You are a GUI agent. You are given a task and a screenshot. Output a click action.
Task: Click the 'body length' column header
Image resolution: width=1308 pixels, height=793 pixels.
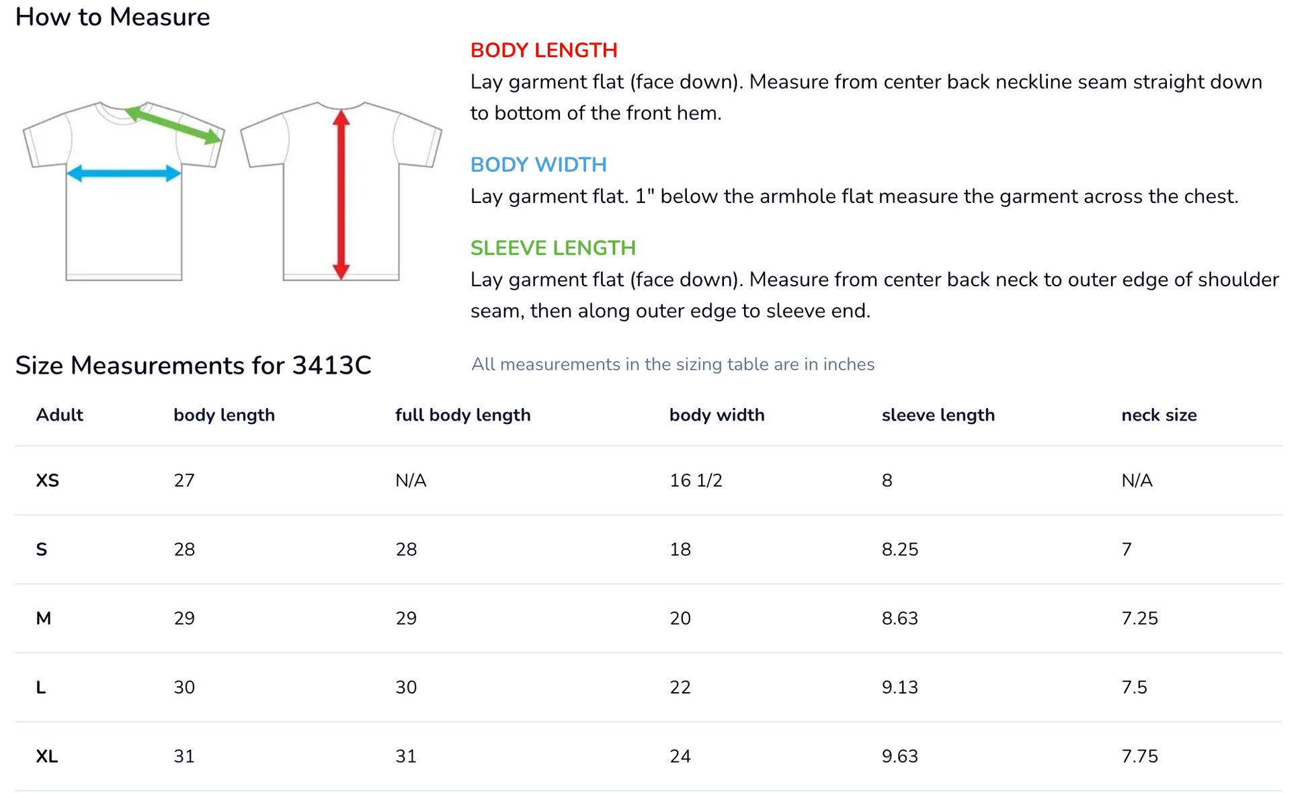click(224, 415)
